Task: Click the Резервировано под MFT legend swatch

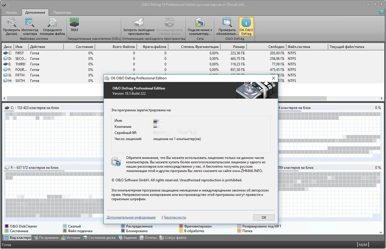Action: tap(240, 226)
